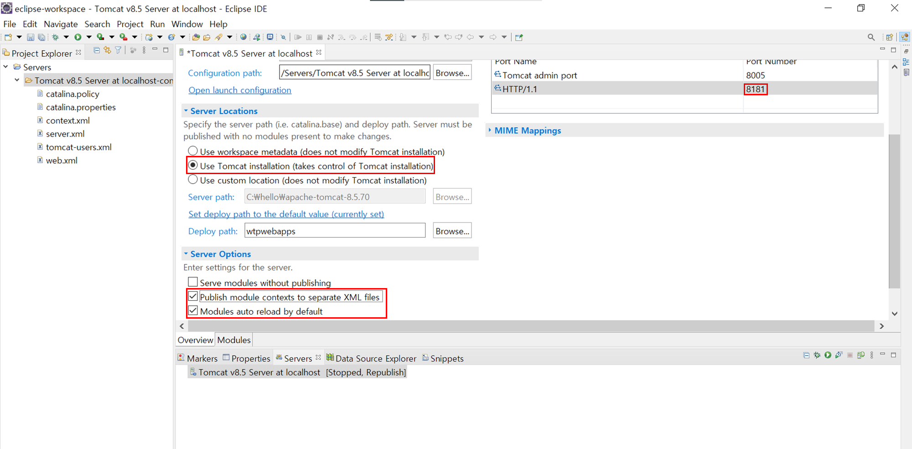912x449 pixels.
Task: Click the Debug bug icon in main toolbar
Action: 55,37
